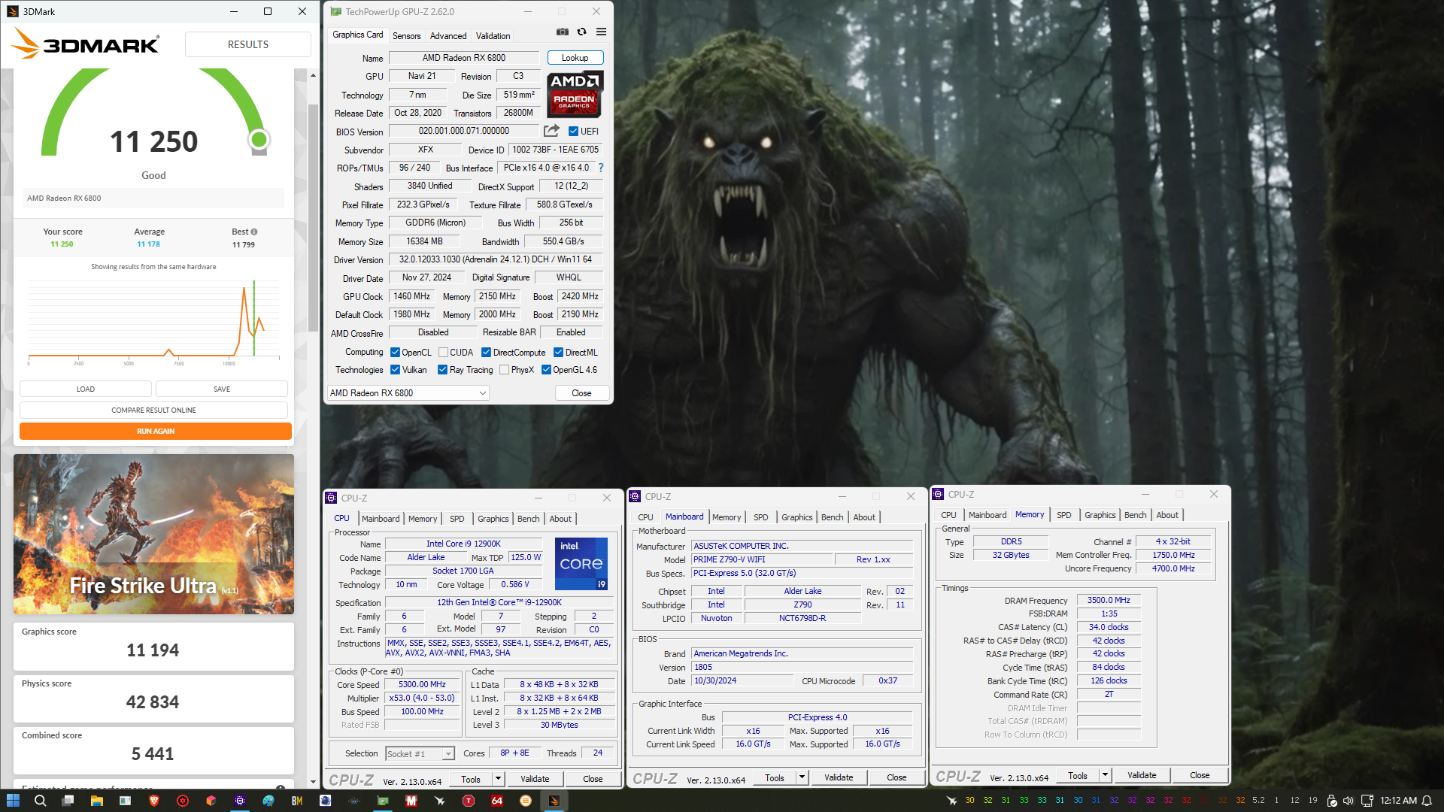Click 3DMark scrollbar up arrow
The width and height of the screenshot is (1444, 812).
(313, 75)
